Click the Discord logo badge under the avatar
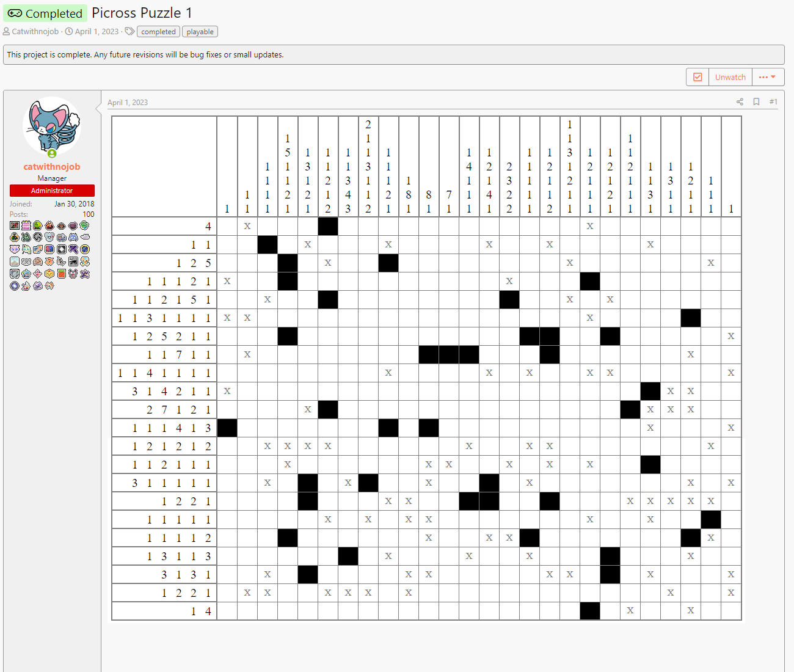The image size is (794, 672). click(x=73, y=237)
